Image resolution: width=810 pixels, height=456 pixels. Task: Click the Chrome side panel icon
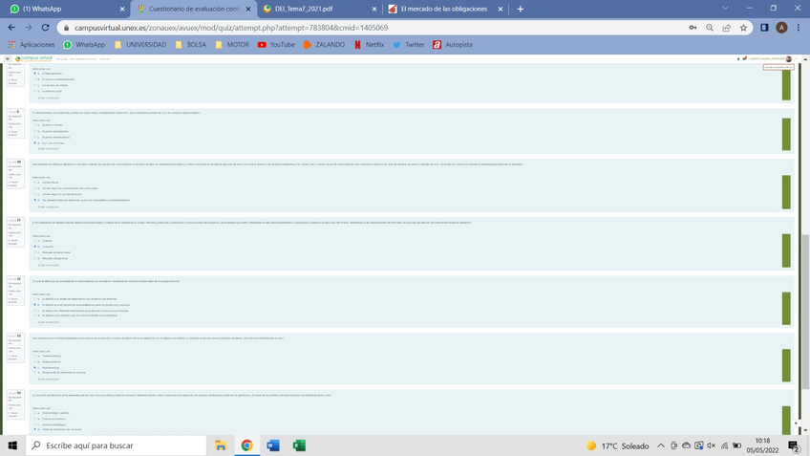pyautogui.click(x=764, y=28)
